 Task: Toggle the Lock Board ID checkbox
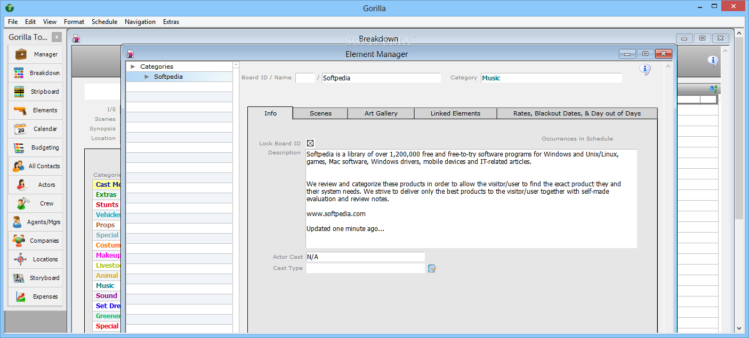pyautogui.click(x=310, y=143)
